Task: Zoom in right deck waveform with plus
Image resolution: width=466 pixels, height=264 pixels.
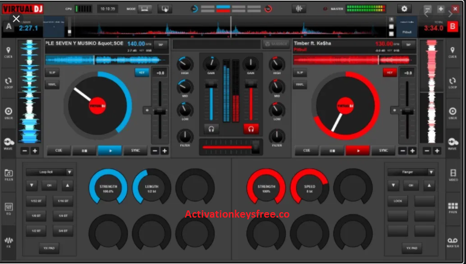Action: click(437, 151)
